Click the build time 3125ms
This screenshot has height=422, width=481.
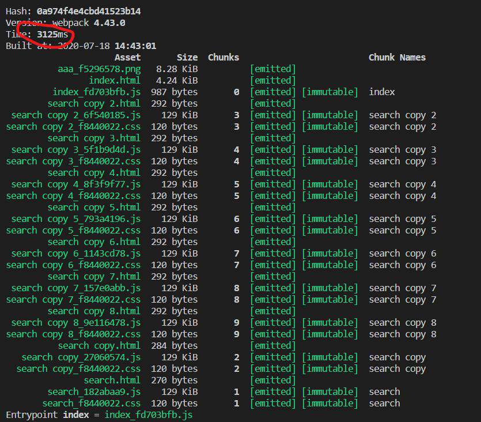(52, 35)
